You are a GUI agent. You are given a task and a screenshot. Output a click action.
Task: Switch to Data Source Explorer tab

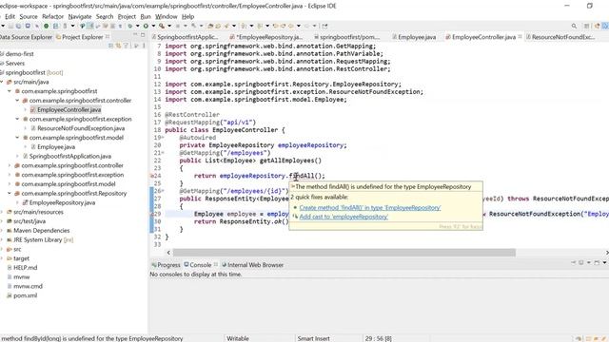click(x=26, y=37)
